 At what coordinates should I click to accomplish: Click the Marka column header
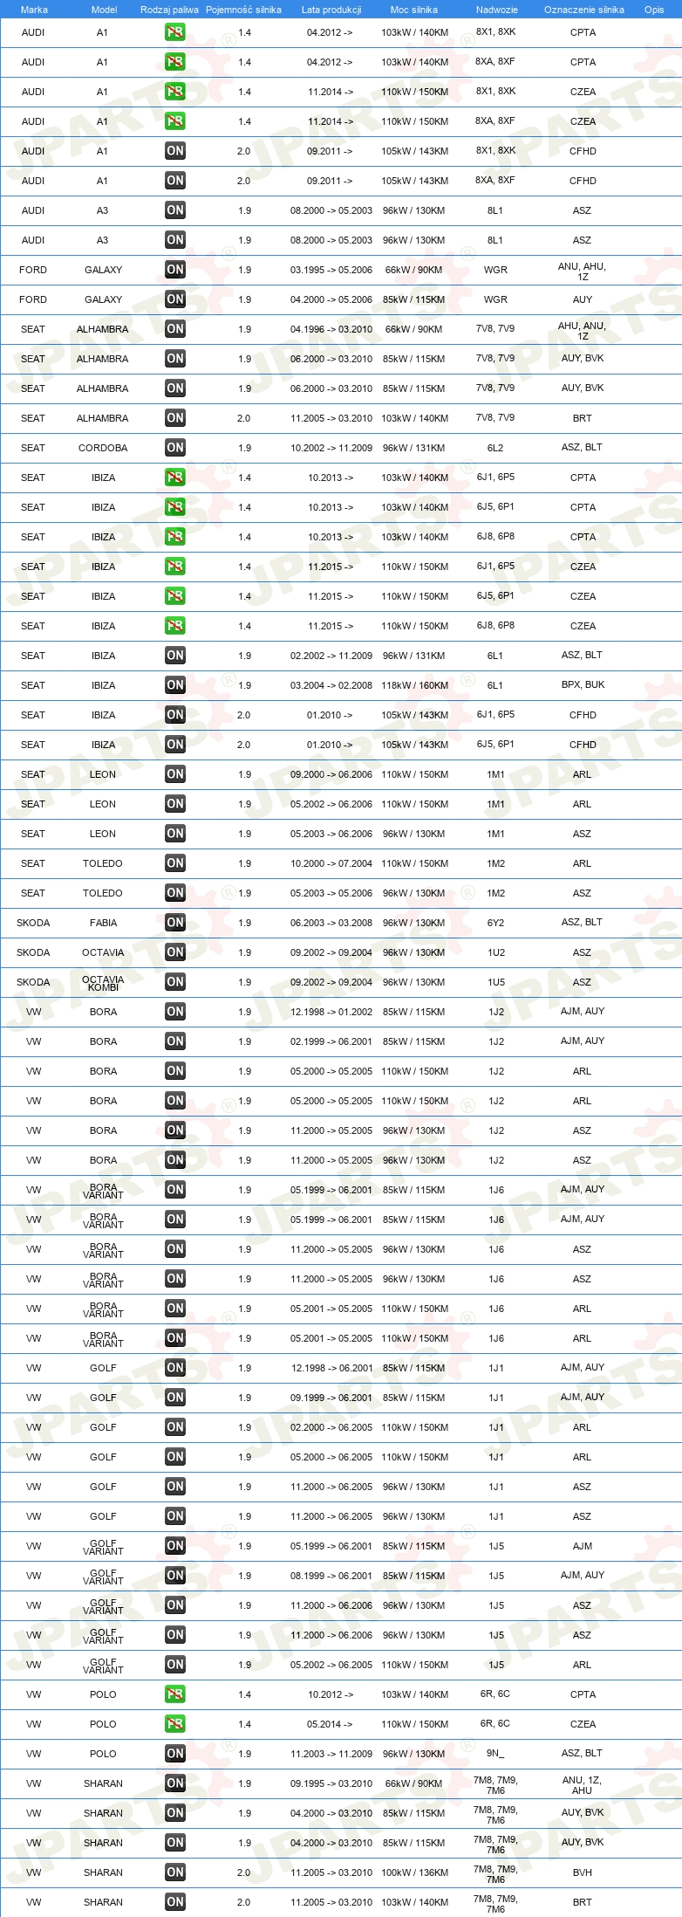34,10
